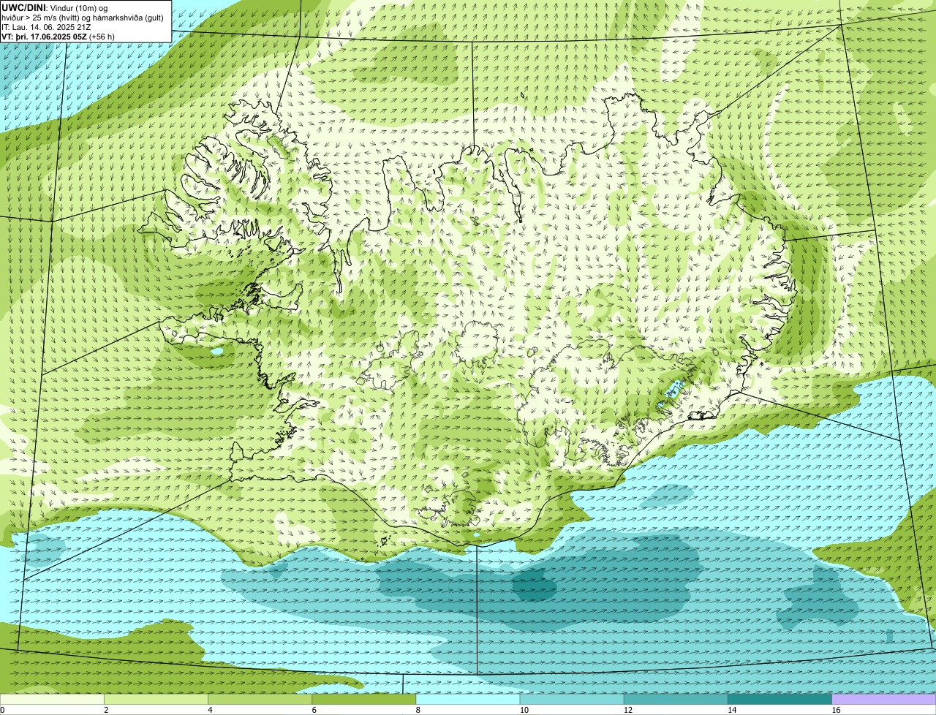This screenshot has width=936, height=715.
Task: Choose the darker green 6–8 m/s legend swatch
Action: (x=364, y=699)
